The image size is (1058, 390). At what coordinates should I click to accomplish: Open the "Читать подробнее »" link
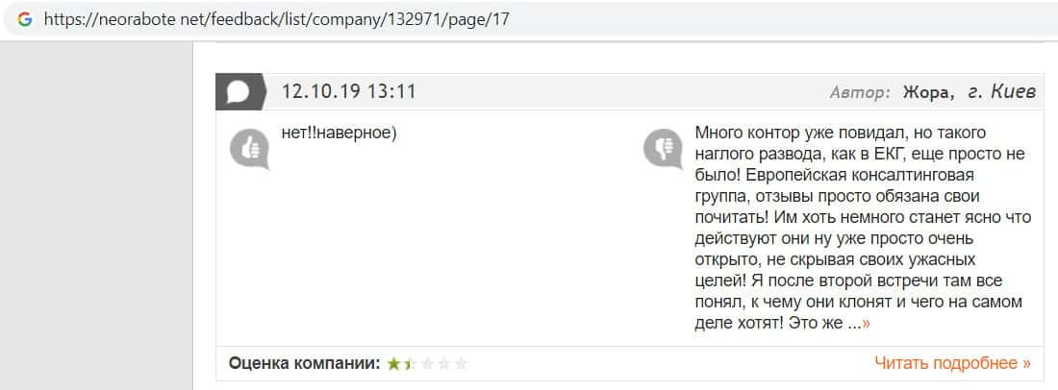point(952,363)
